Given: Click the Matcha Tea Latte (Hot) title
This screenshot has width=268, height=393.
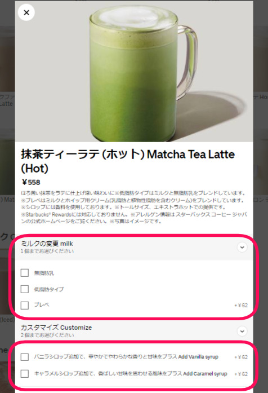Looking at the screenshot, I should tap(128, 161).
